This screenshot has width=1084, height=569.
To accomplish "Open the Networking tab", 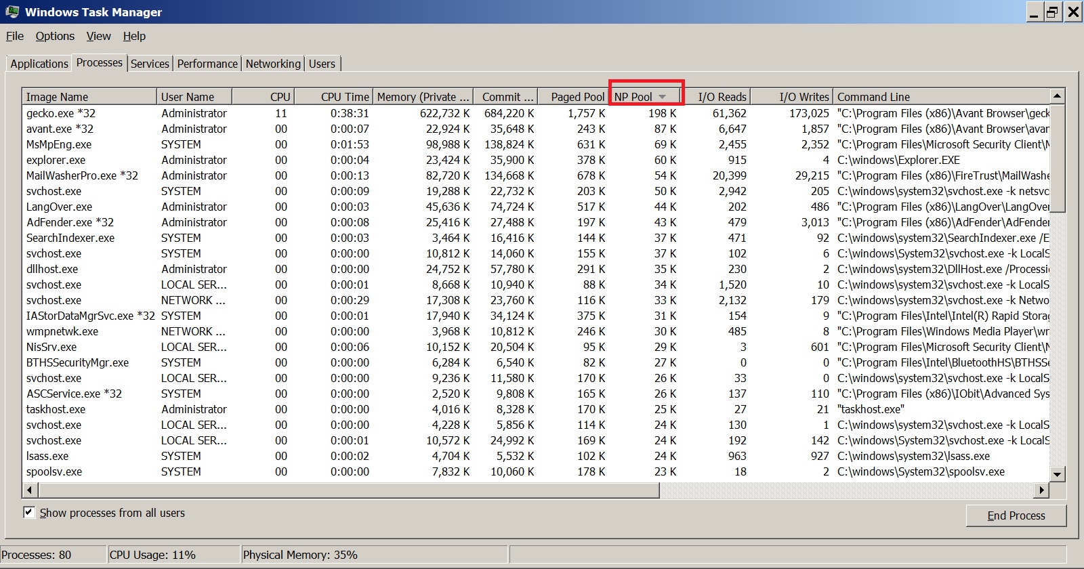I will (273, 64).
